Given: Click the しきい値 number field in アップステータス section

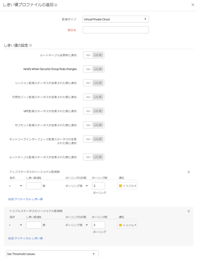Looking at the screenshot, I should [34, 186].
